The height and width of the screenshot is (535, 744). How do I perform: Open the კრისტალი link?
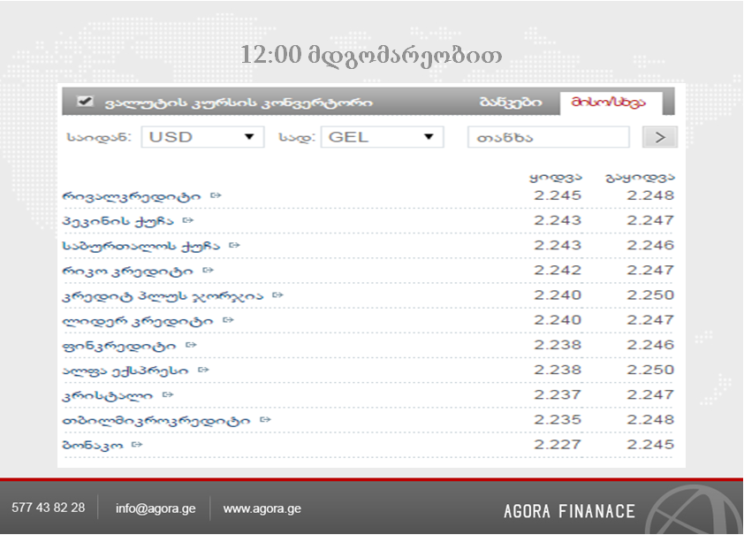pyautogui.click(x=108, y=395)
